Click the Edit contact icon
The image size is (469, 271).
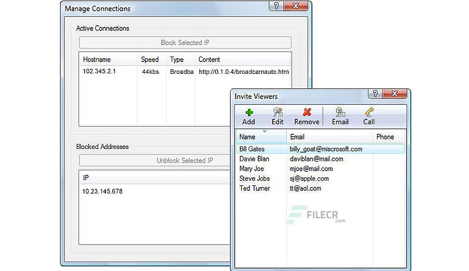click(278, 112)
